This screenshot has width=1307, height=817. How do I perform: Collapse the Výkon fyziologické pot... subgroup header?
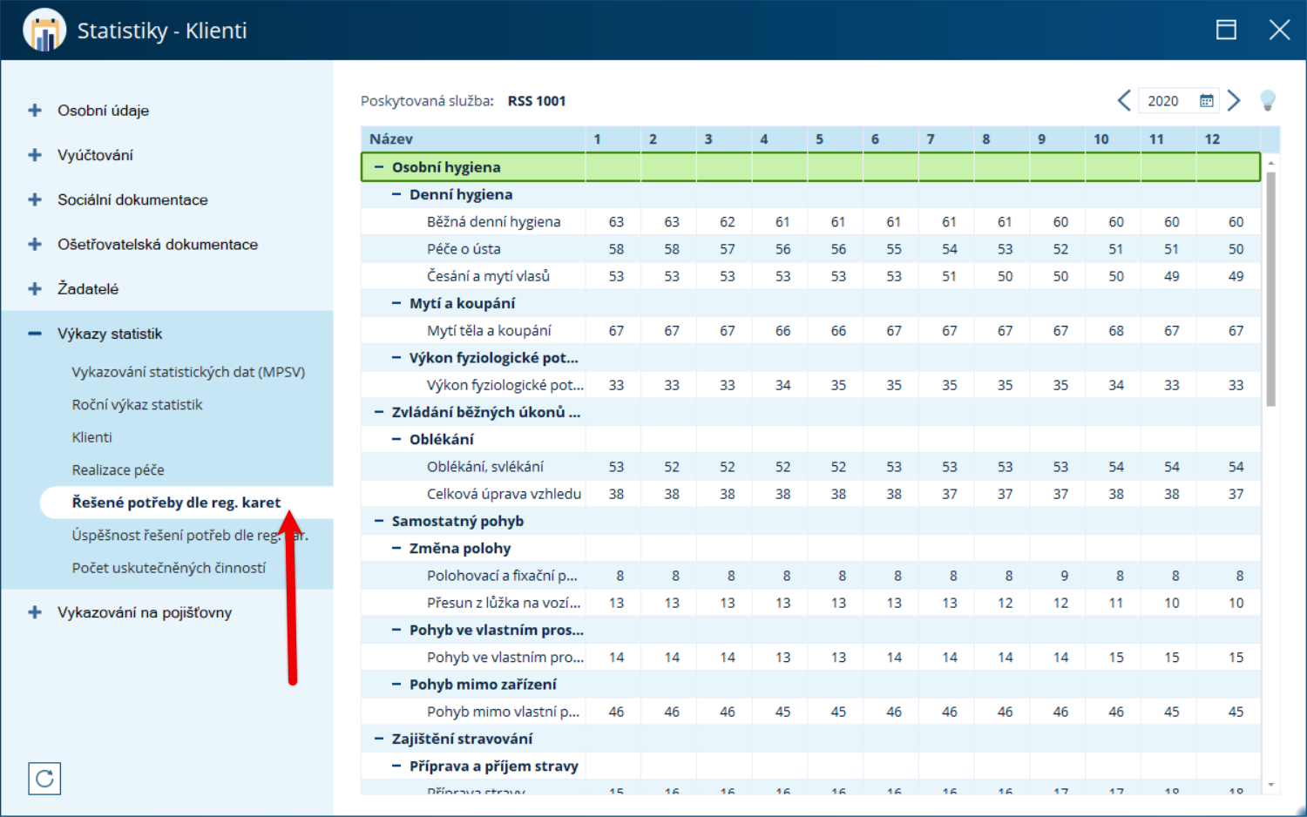point(396,358)
